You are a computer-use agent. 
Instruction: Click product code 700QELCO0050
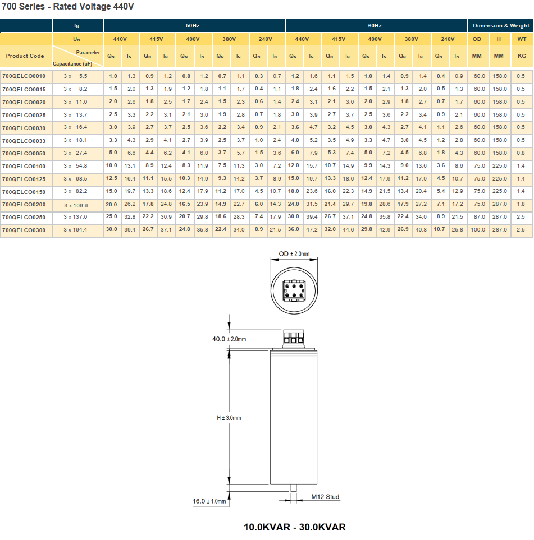coord(24,154)
